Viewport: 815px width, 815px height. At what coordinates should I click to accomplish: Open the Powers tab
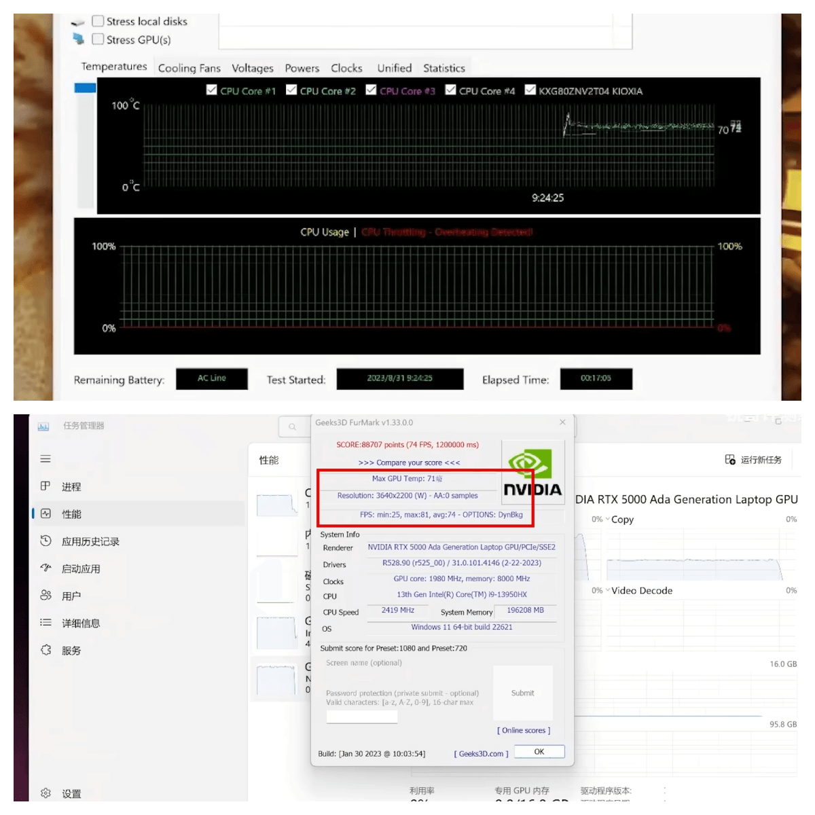(x=302, y=68)
